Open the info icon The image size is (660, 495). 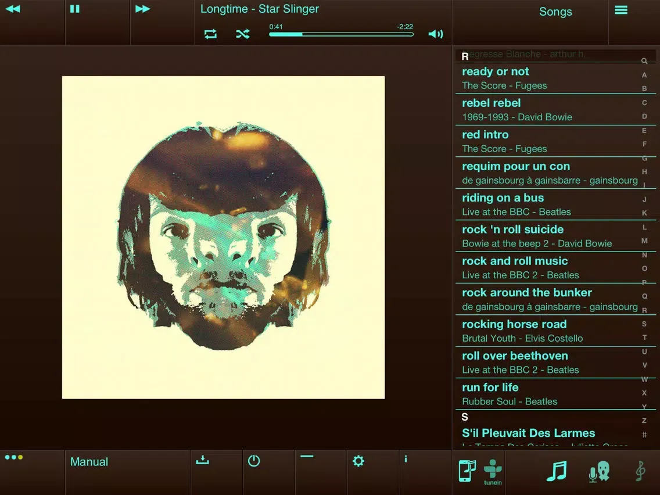[x=406, y=459]
